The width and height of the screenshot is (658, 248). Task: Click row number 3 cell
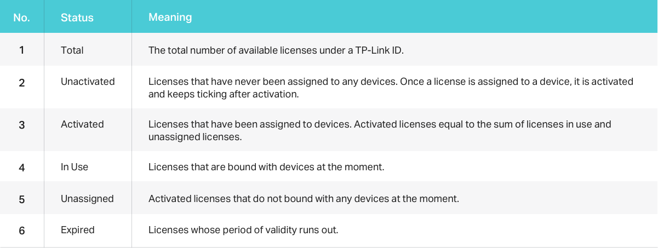coord(22,124)
